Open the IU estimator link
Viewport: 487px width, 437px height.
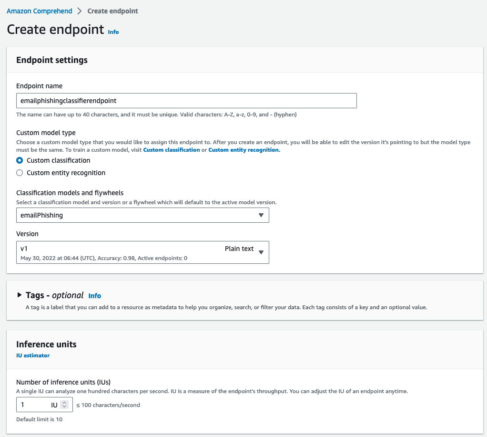pyautogui.click(x=33, y=355)
